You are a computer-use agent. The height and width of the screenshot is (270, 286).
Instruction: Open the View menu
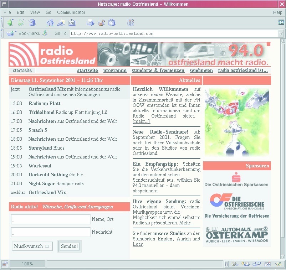(x=35, y=12)
